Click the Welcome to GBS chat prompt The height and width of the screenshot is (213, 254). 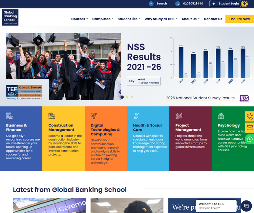[216, 206]
